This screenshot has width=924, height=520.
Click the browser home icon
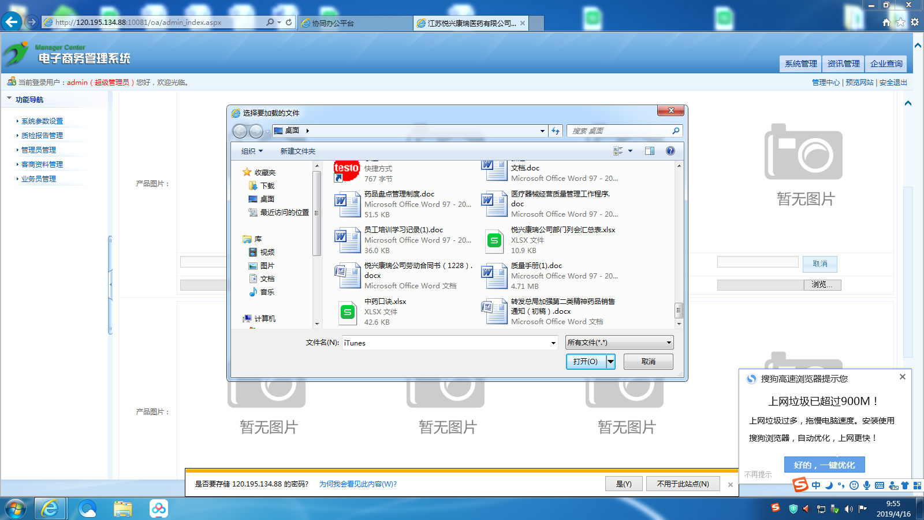click(x=886, y=23)
